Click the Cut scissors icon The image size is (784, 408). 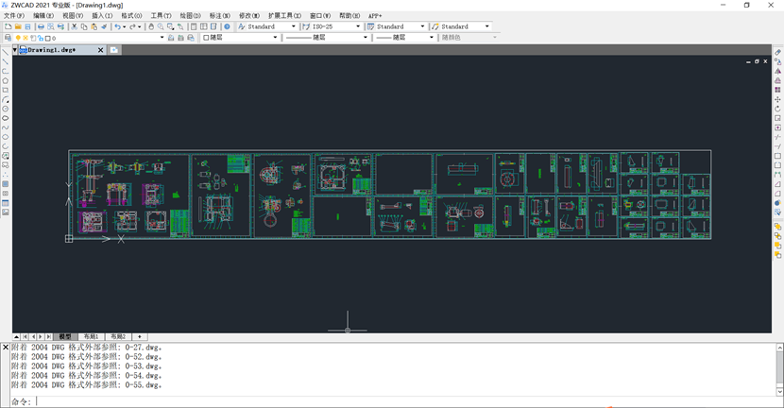74,26
